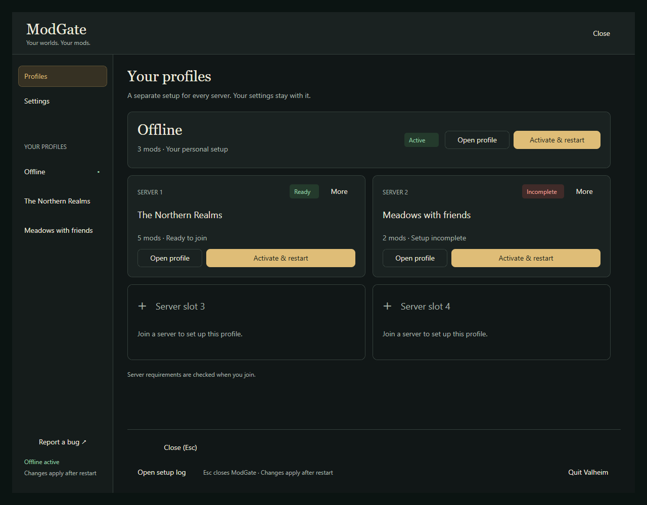Close ModGate using the header Close button
The height and width of the screenshot is (505, 647).
point(602,33)
